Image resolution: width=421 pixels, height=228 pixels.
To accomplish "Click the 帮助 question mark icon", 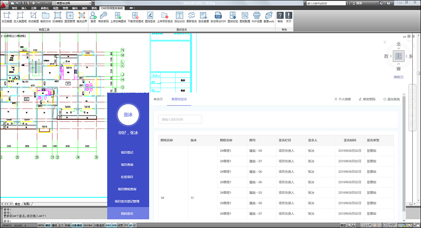I will [280, 15].
